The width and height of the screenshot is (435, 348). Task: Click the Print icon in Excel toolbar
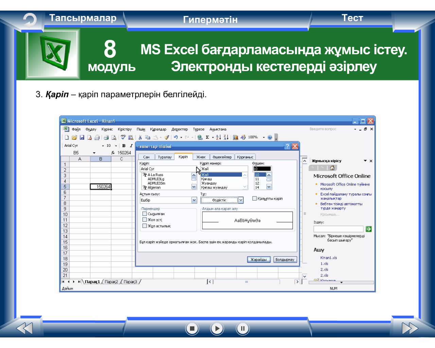(x=106, y=138)
